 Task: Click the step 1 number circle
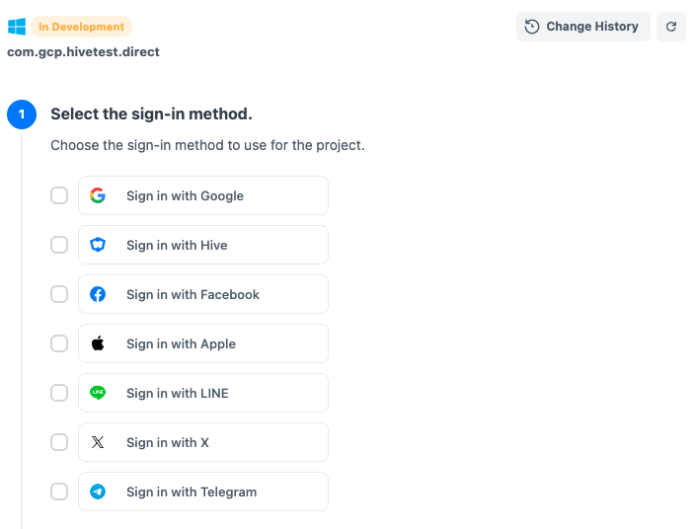(x=22, y=114)
